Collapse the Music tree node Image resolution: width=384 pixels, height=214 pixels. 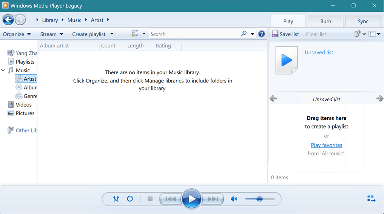pos(3,70)
